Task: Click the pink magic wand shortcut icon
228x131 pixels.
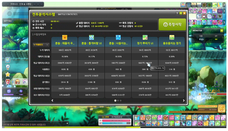Action: point(25,82)
